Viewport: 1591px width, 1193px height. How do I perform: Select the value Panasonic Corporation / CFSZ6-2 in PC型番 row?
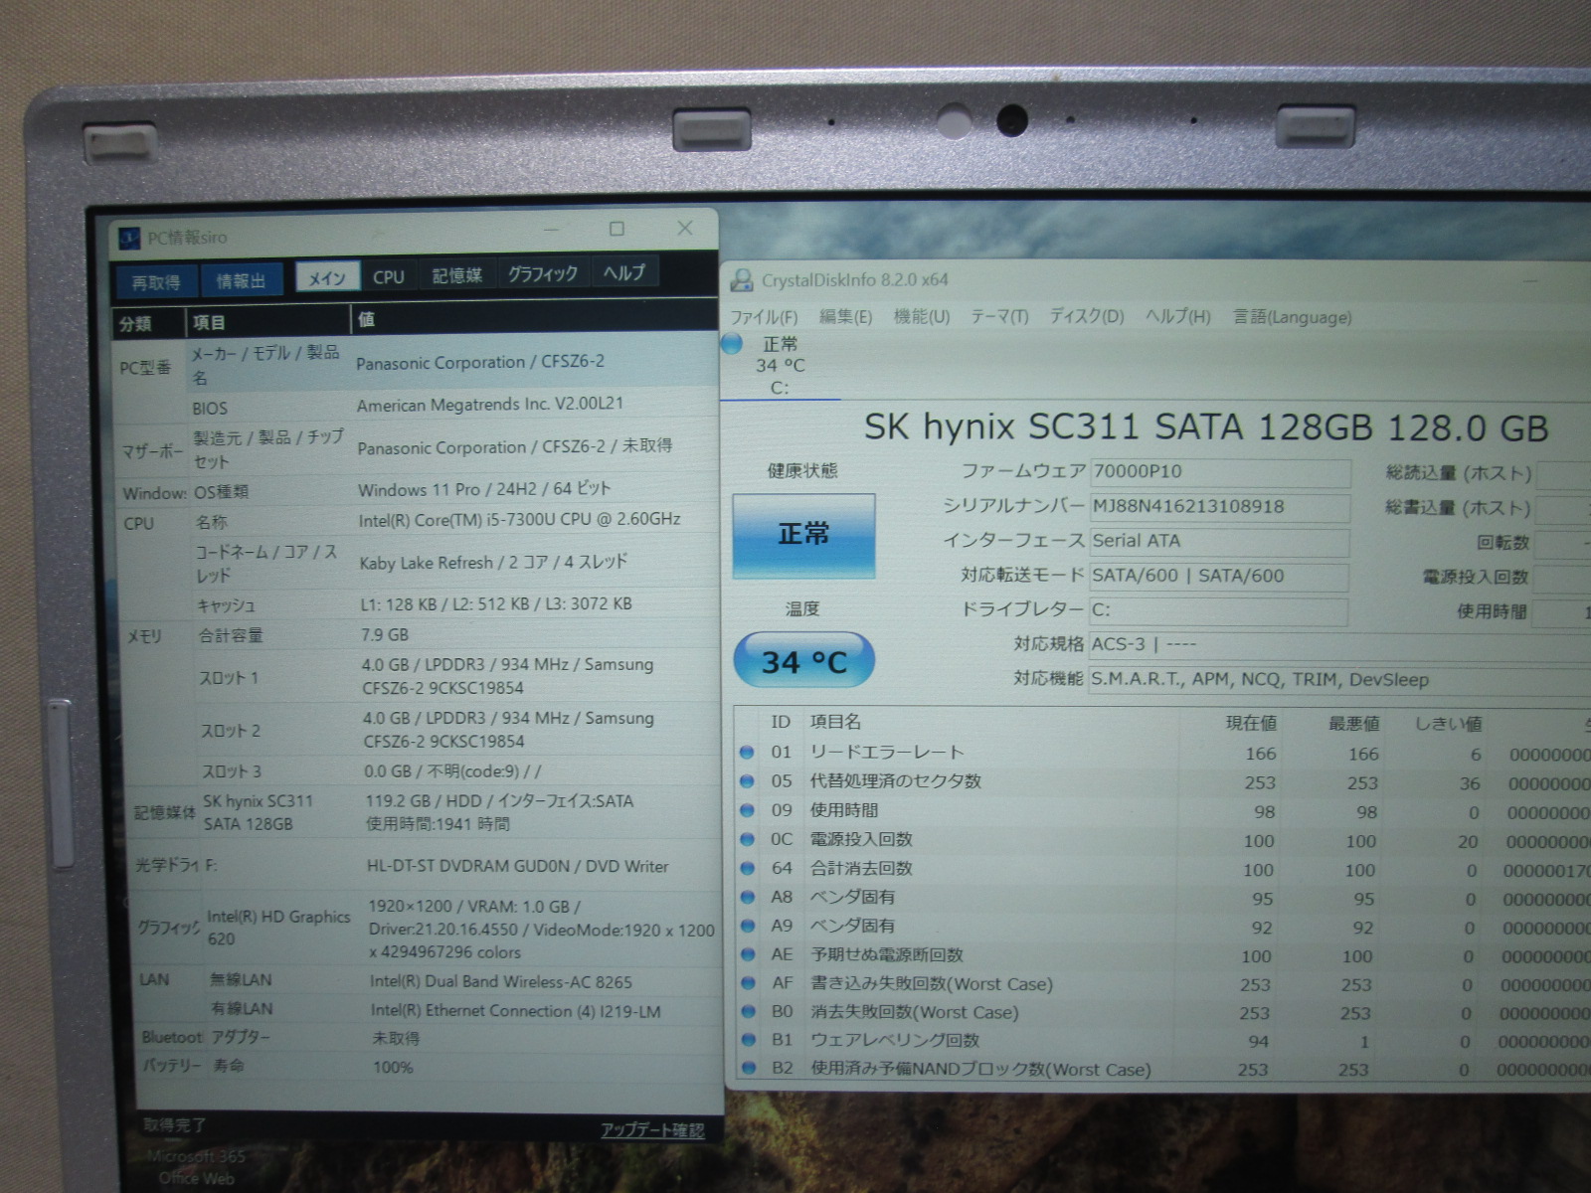tap(480, 362)
